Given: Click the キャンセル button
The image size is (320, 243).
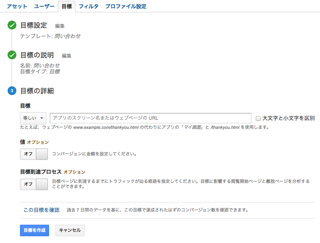Looking at the screenshot, I should coord(70,230).
